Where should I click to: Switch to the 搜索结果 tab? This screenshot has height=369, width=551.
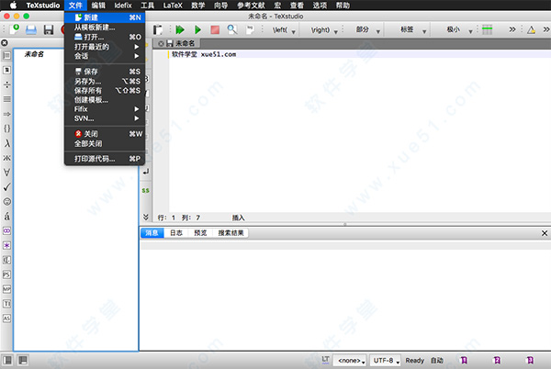coord(231,233)
